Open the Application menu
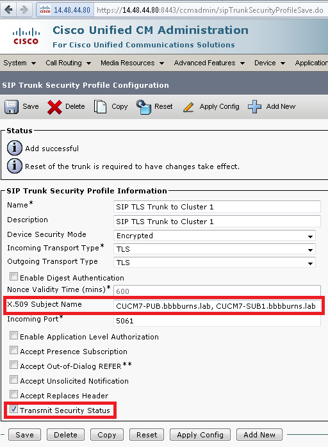 311,63
